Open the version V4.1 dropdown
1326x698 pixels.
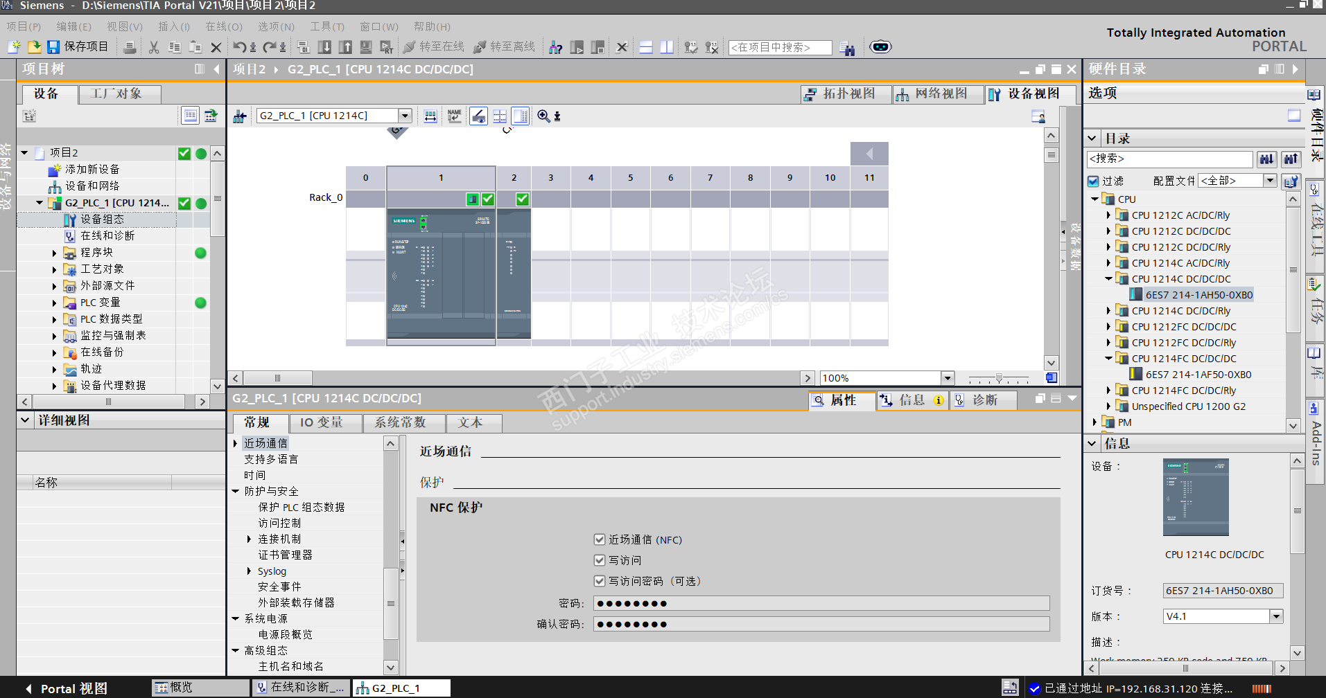click(x=1276, y=616)
